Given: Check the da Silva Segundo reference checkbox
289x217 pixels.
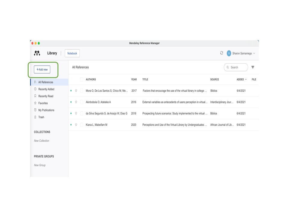Looking at the screenshot, I should [x=82, y=113].
